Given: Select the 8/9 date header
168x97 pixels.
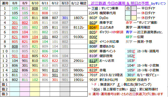Looking at the screenshot, I should 25,3.
